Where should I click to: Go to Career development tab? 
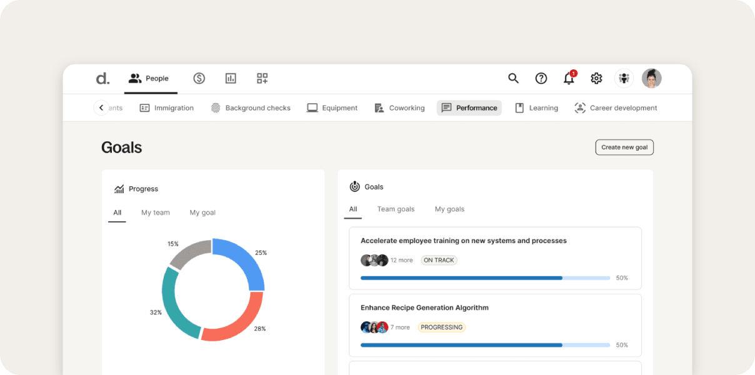click(x=616, y=108)
